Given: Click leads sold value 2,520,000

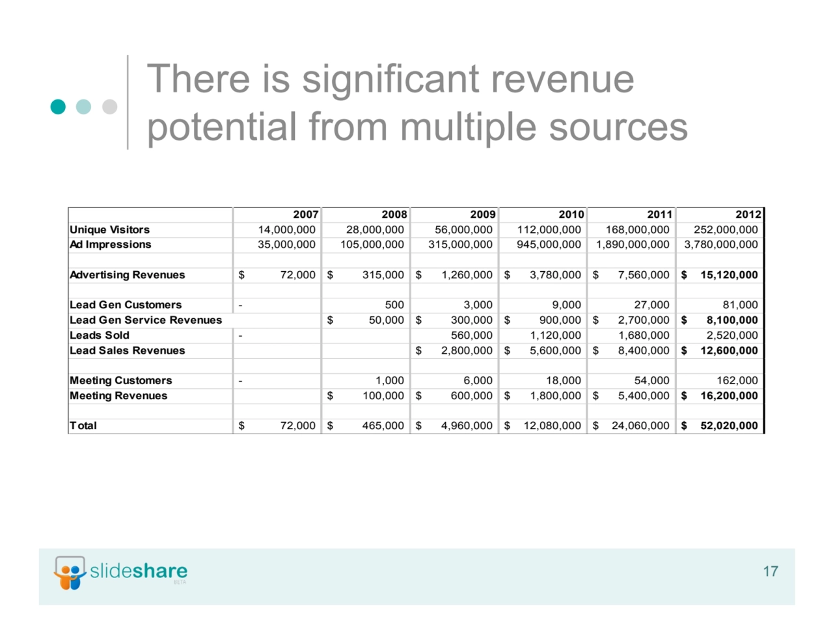Looking at the screenshot, I should (x=732, y=335).
